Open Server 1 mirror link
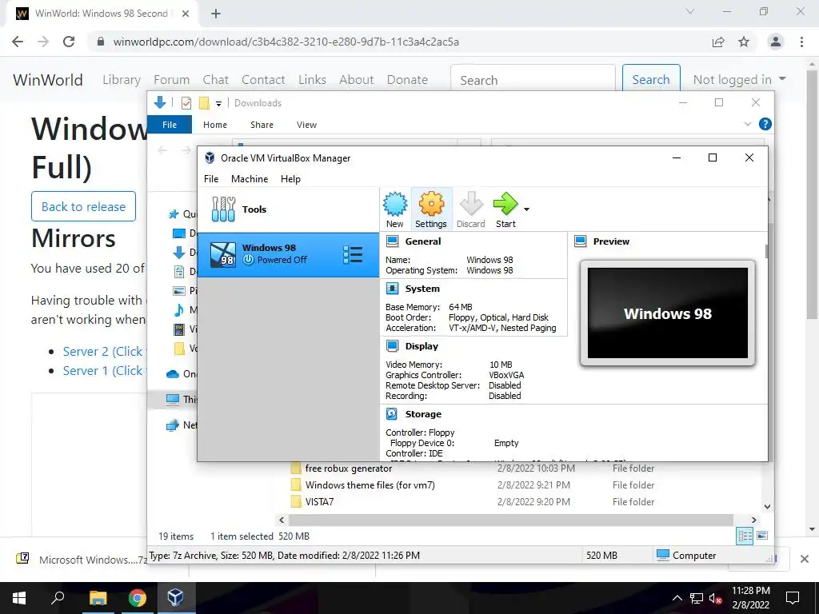819x614 pixels. 103,371
